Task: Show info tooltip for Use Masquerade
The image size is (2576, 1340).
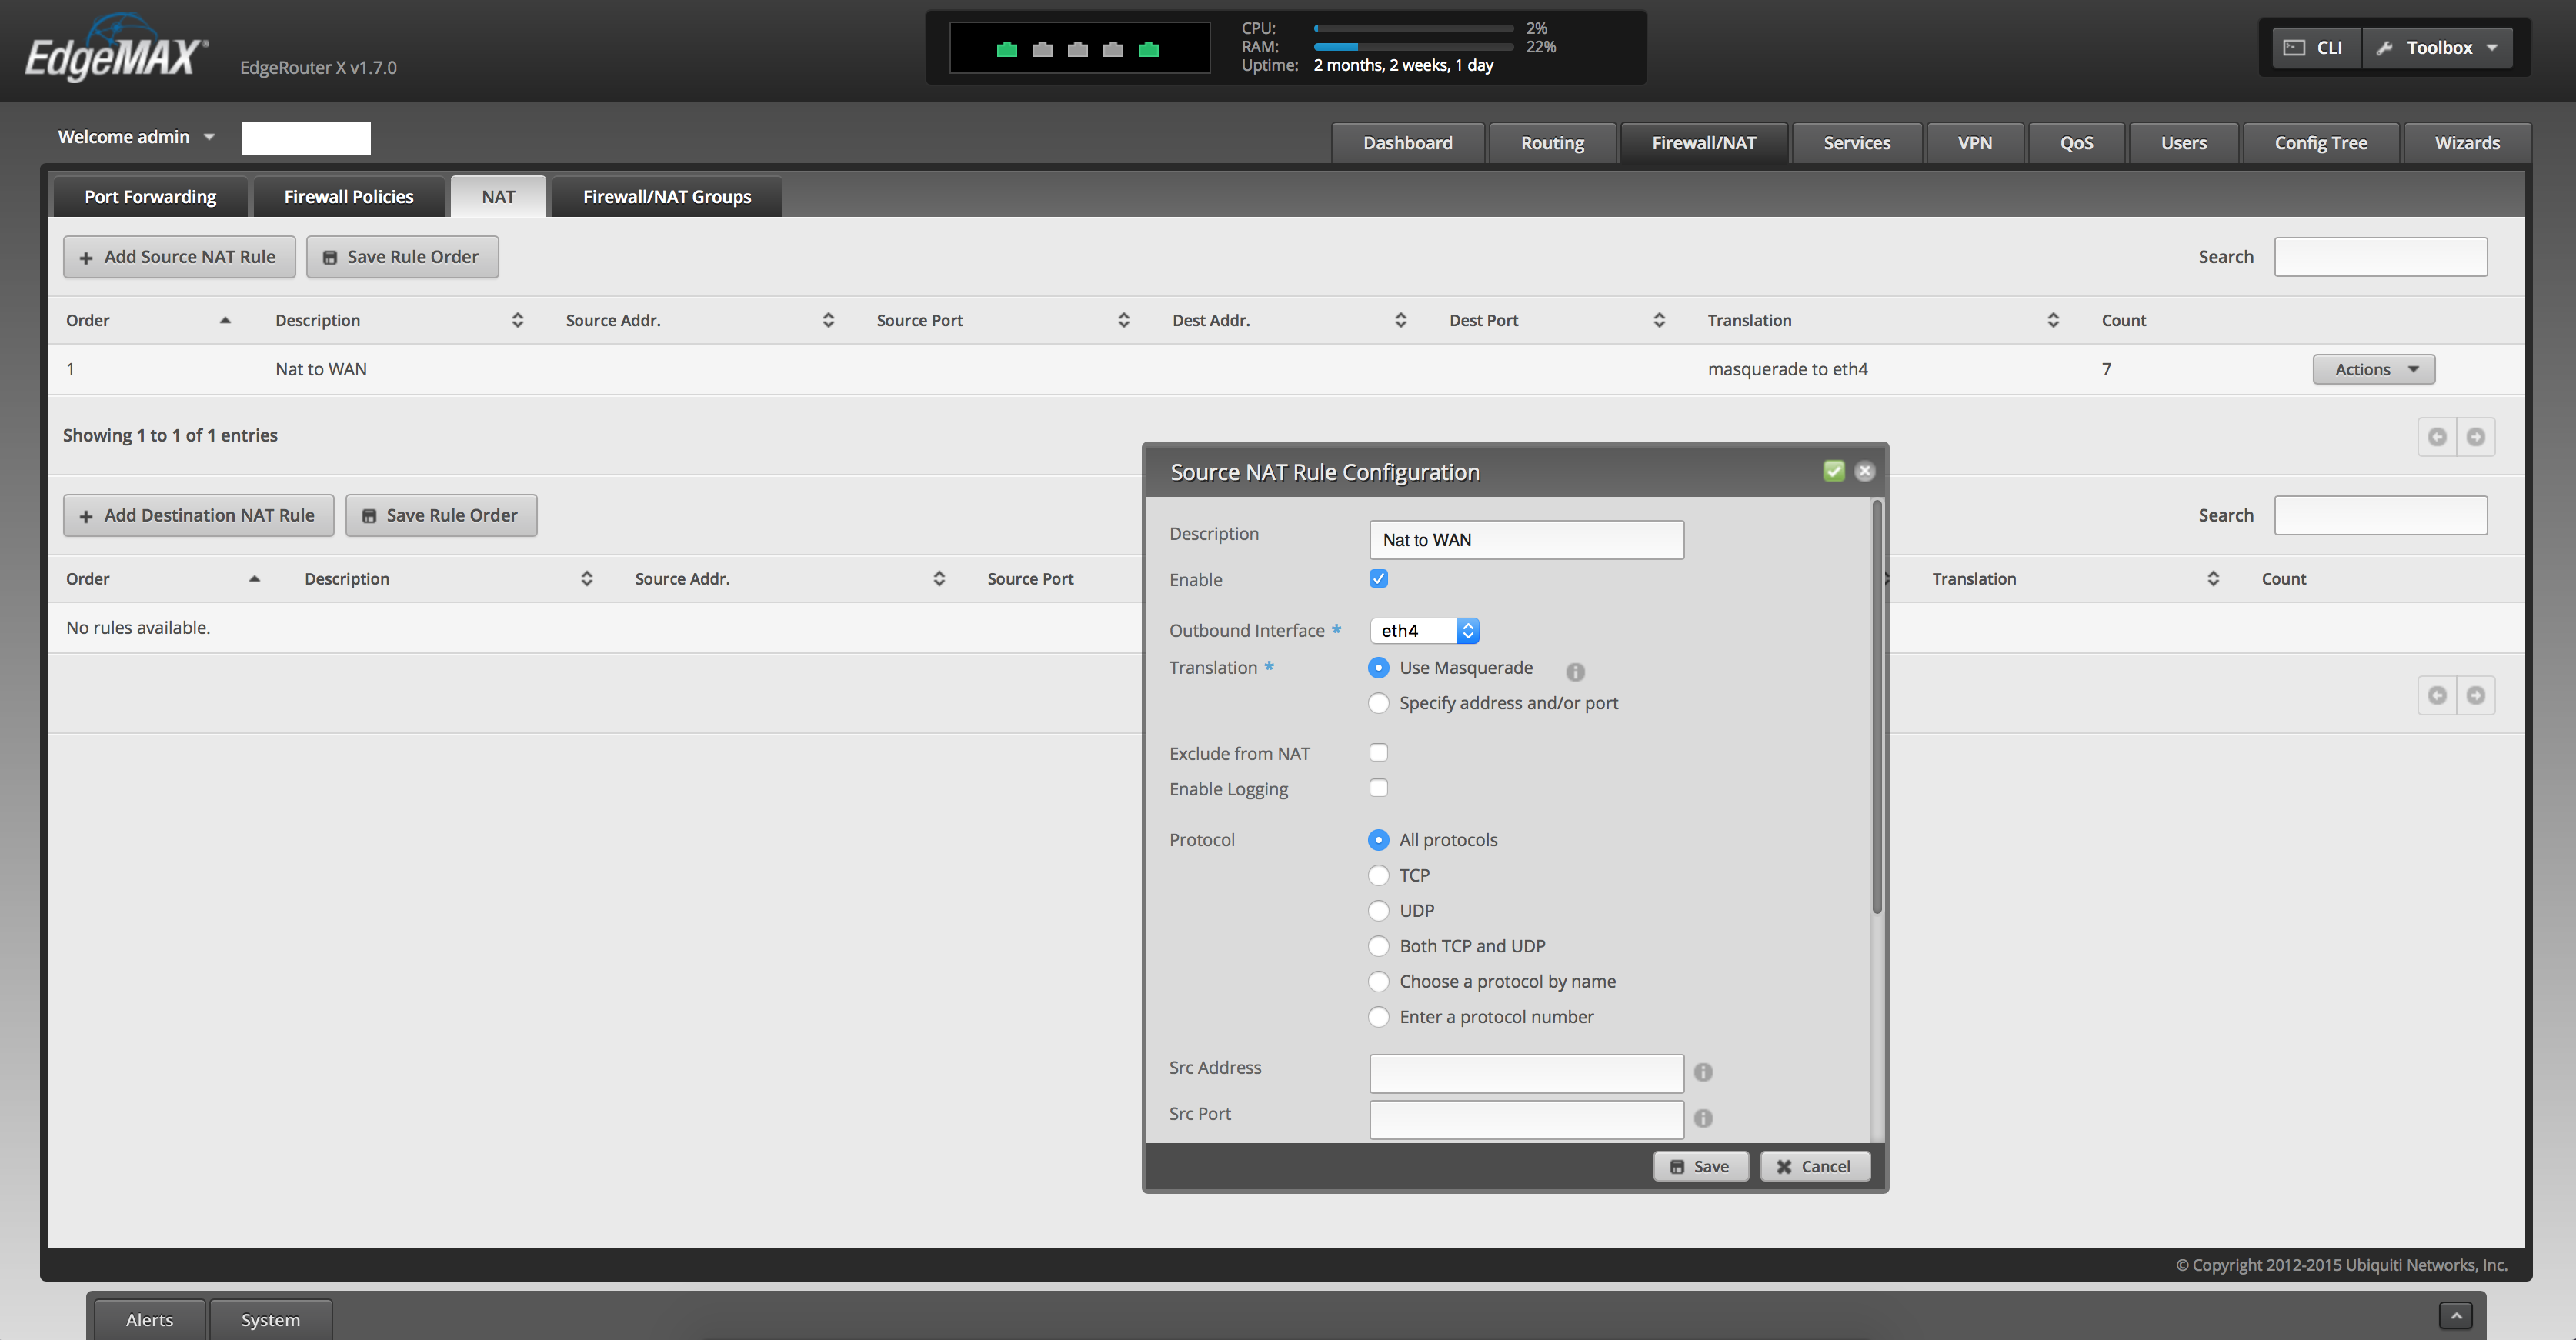Action: (1575, 672)
